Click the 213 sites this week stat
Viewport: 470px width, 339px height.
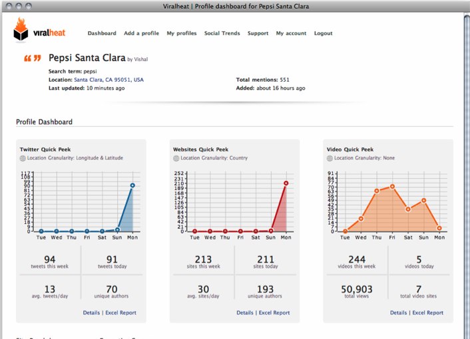[203, 261]
